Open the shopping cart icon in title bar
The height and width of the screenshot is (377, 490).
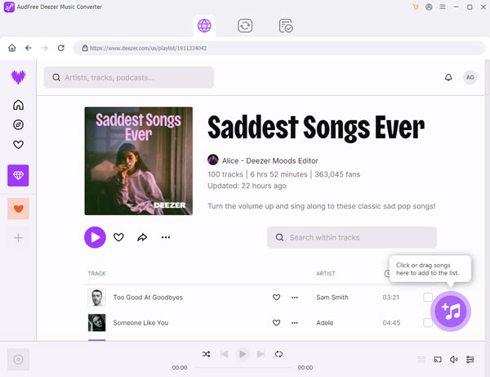coord(416,7)
